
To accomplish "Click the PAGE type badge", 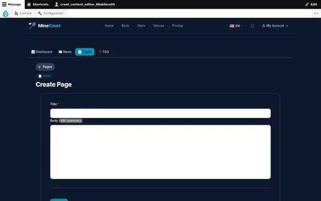I will pos(44,76).
